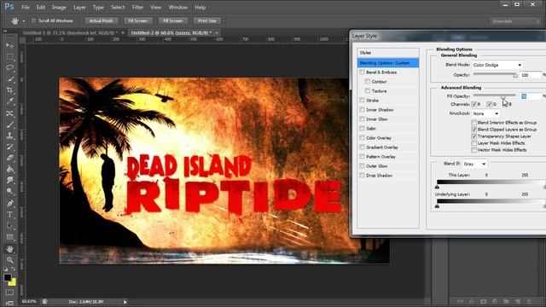This screenshot has width=546, height=307.
Task: Select the History Brush tool
Action: [x=9, y=147]
